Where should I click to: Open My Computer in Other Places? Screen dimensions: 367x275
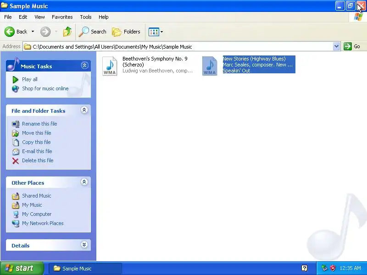point(37,214)
